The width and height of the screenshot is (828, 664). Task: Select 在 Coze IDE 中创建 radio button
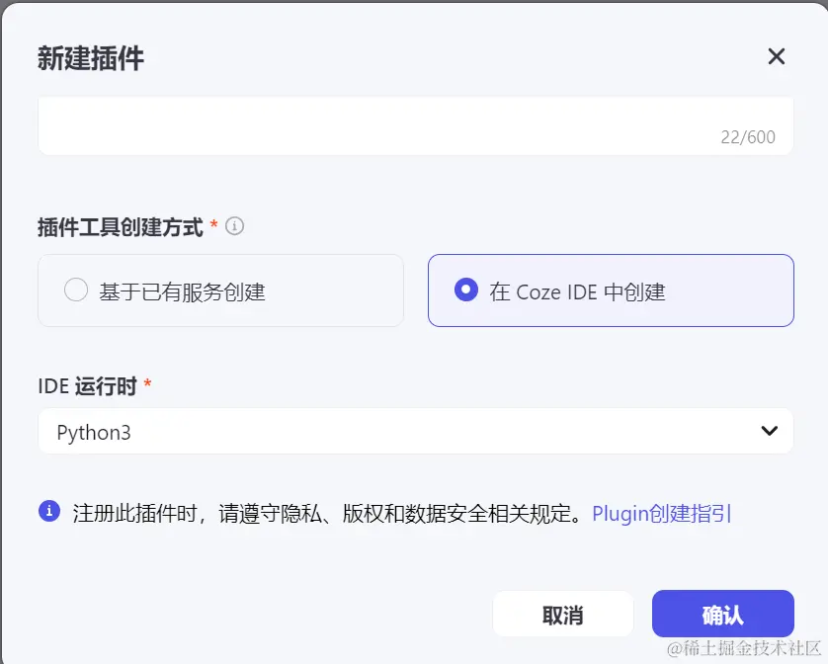pos(465,290)
